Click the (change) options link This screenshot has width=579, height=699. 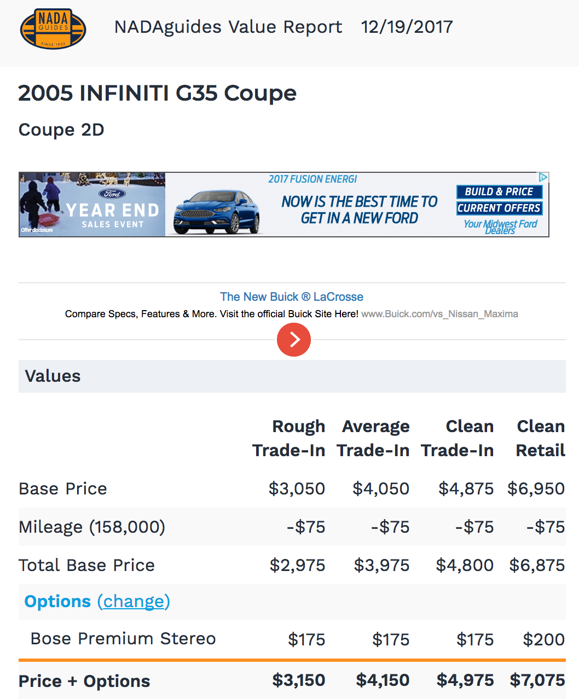(134, 602)
